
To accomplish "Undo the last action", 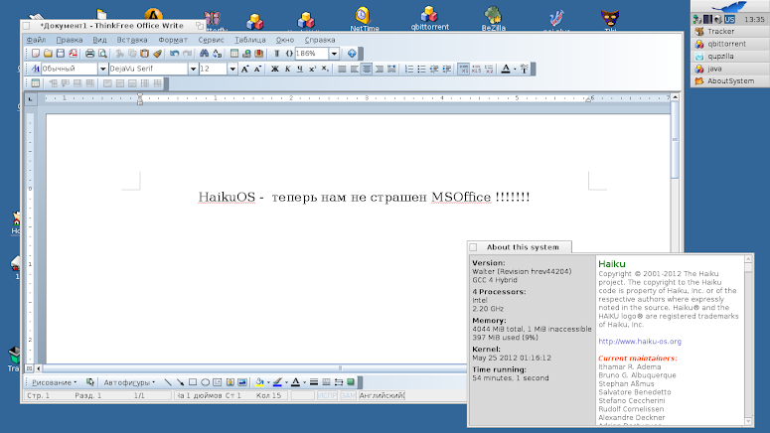I will point(174,54).
